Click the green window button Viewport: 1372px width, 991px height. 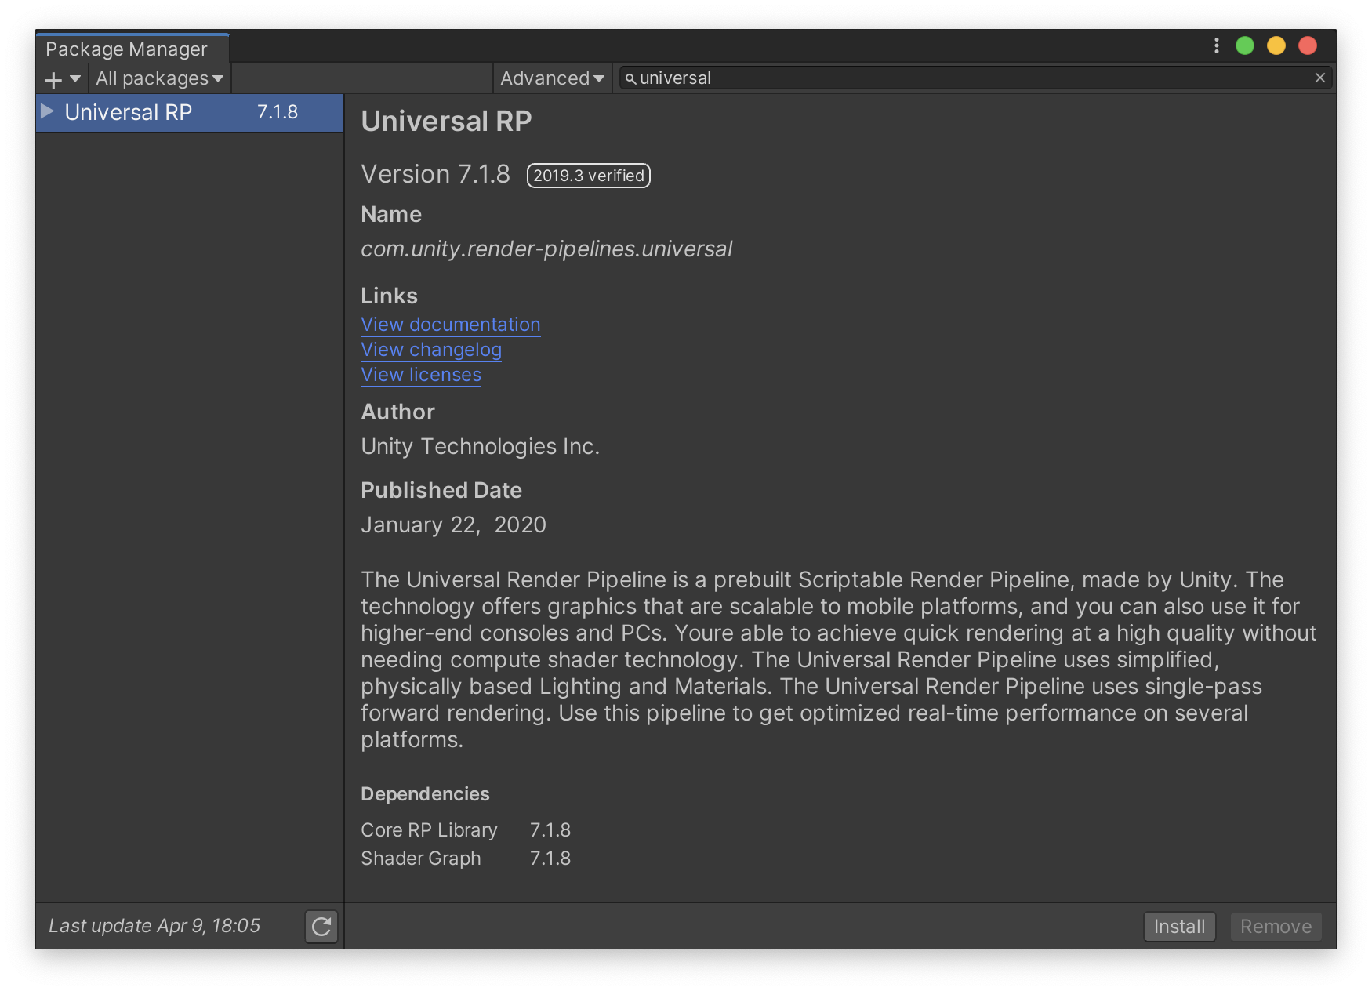pyautogui.click(x=1245, y=45)
